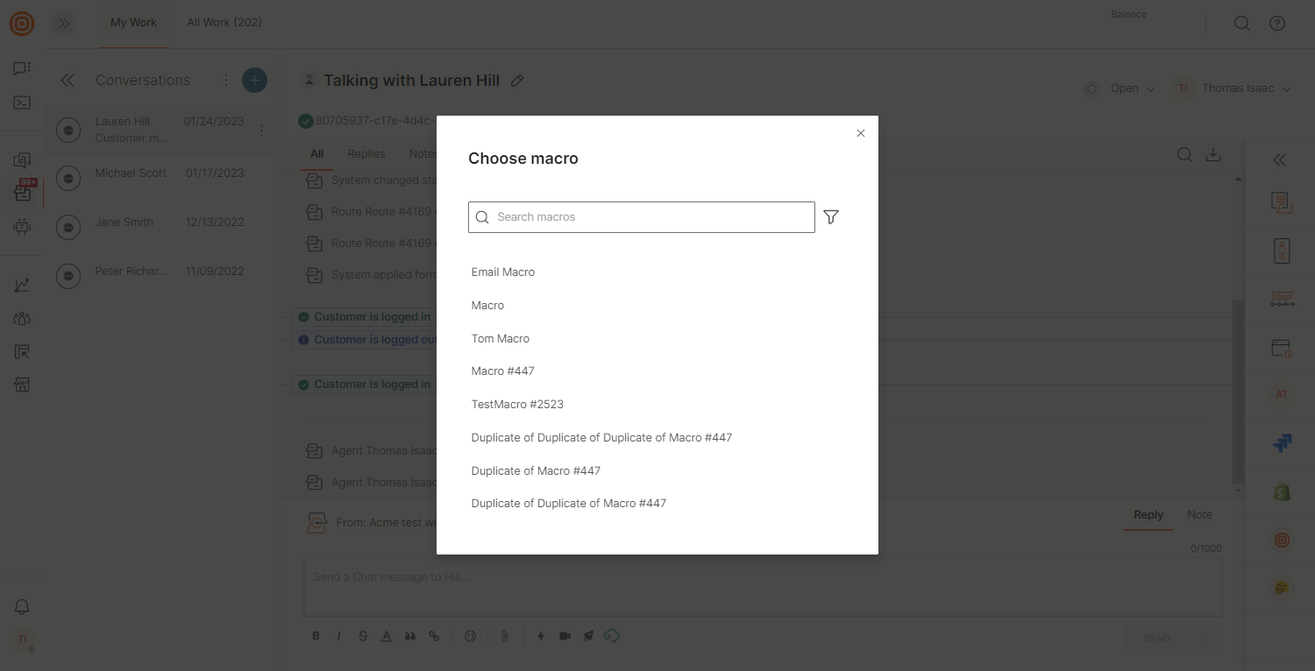This screenshot has height=671, width=1315.
Task: Switch to the All Work (202) tab
Action: click(224, 23)
